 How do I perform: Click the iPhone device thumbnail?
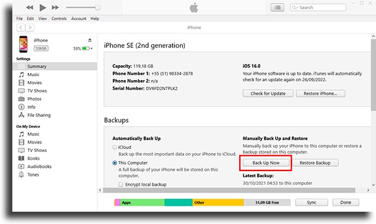tap(23, 44)
